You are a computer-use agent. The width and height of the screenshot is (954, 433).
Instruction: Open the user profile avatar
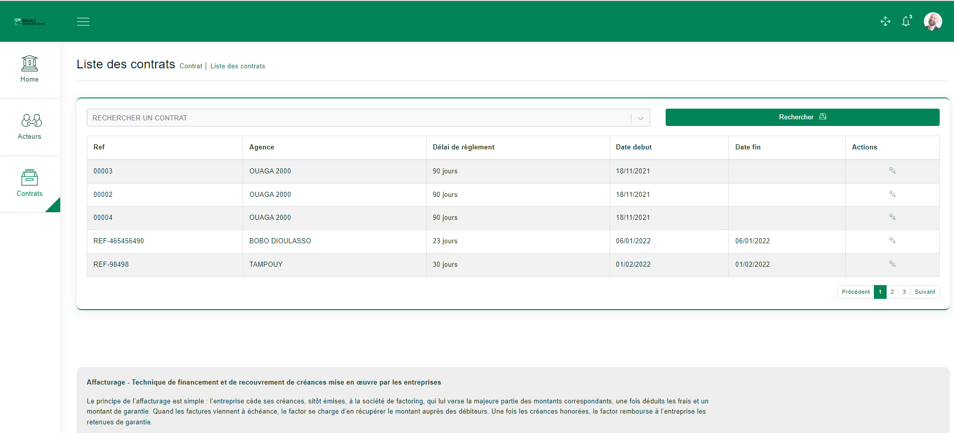933,21
